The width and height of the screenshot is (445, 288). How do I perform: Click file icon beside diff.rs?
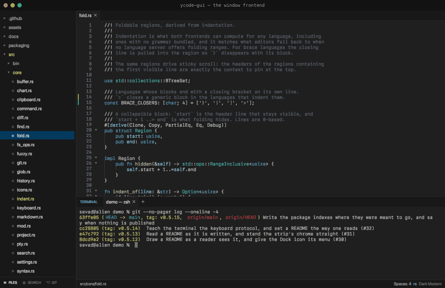pos(13,118)
